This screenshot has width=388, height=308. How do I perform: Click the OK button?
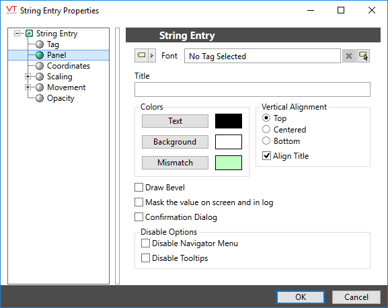[301, 297]
